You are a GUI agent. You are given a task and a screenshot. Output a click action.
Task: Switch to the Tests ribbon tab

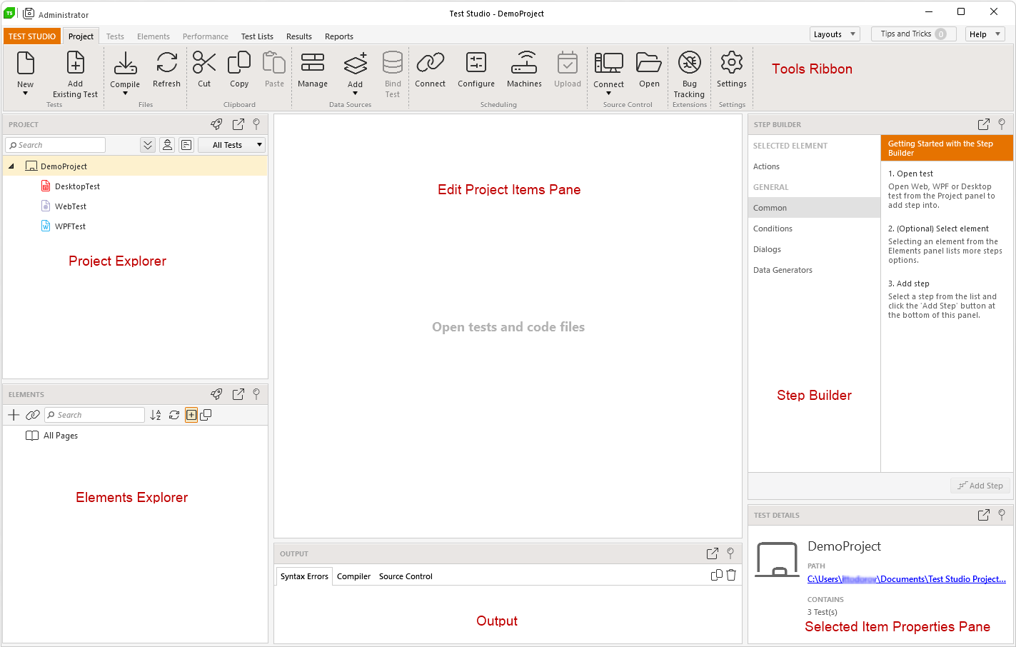[115, 36]
